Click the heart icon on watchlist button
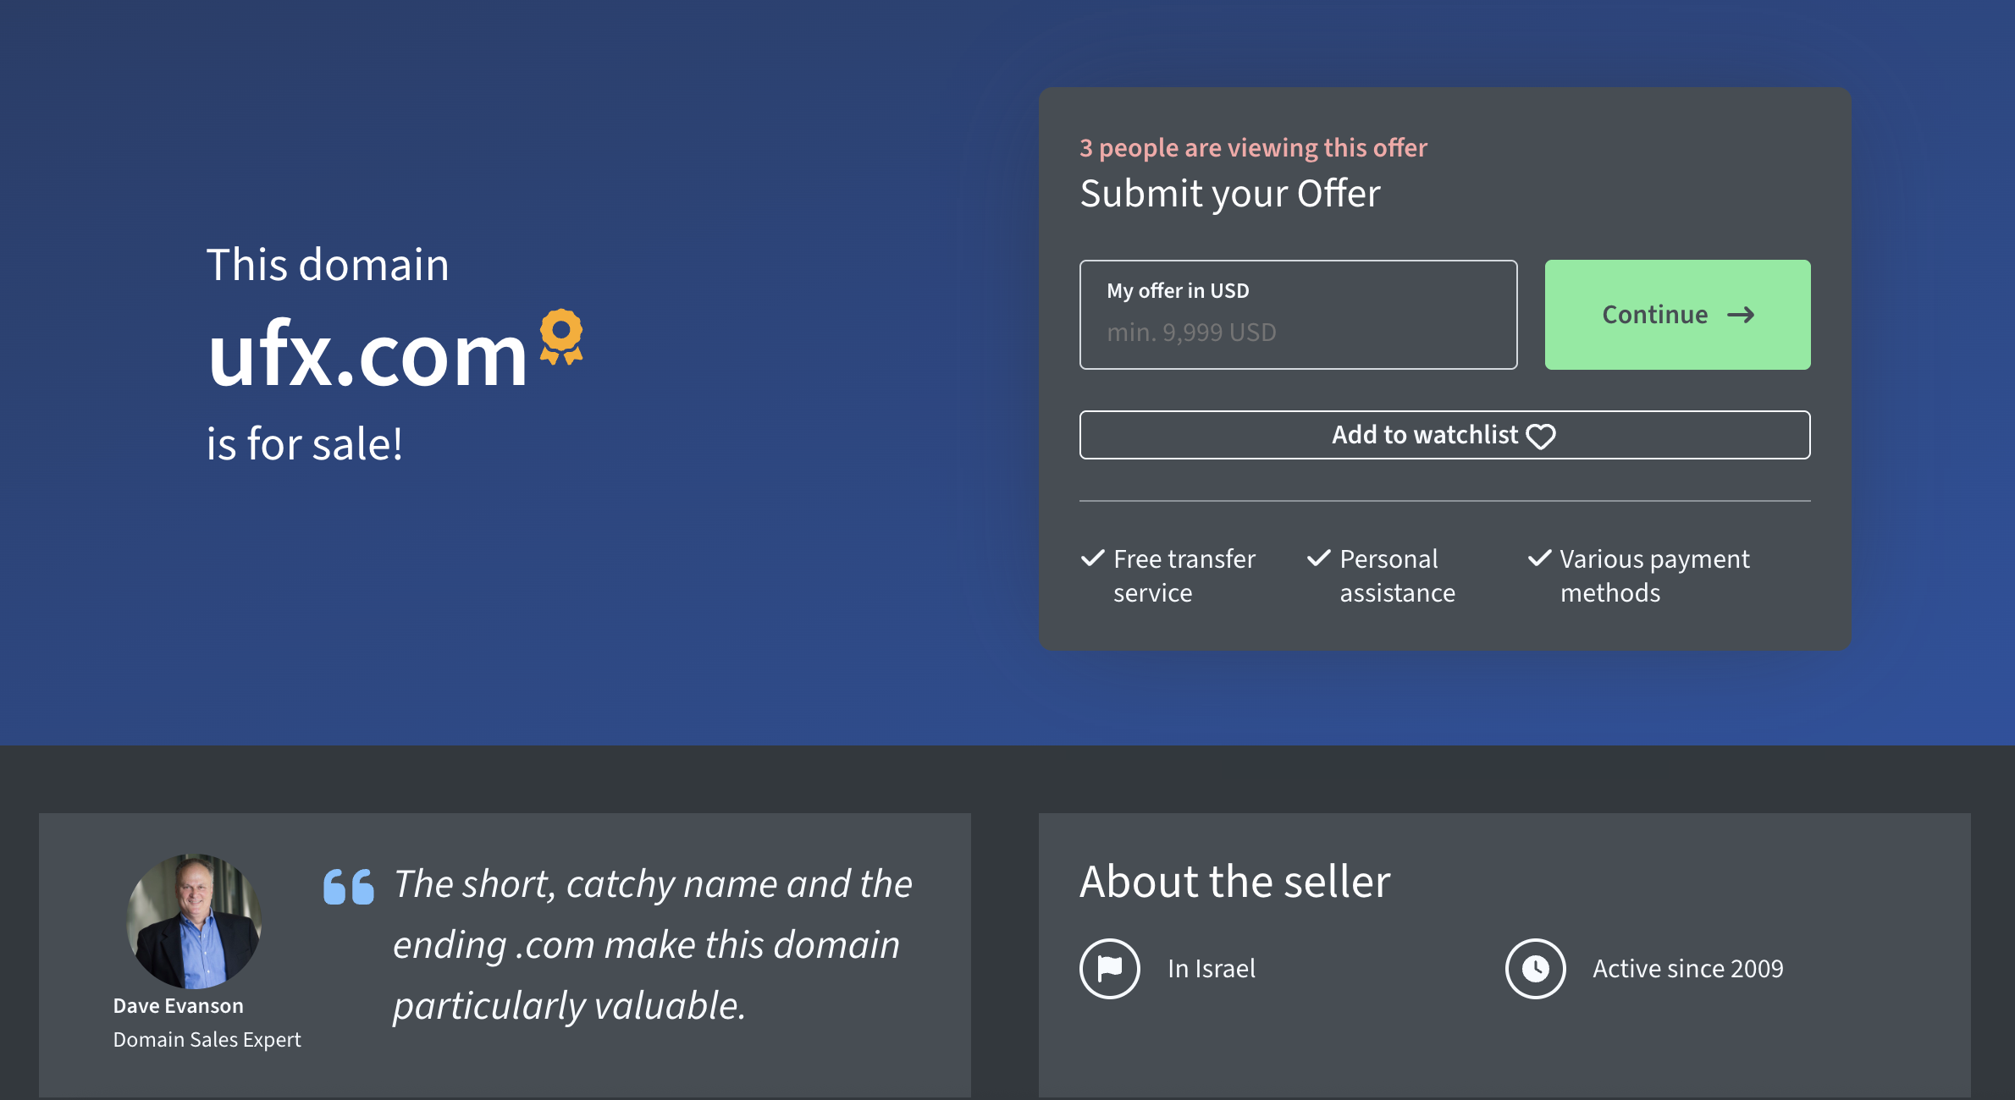2015x1100 pixels. (1540, 437)
